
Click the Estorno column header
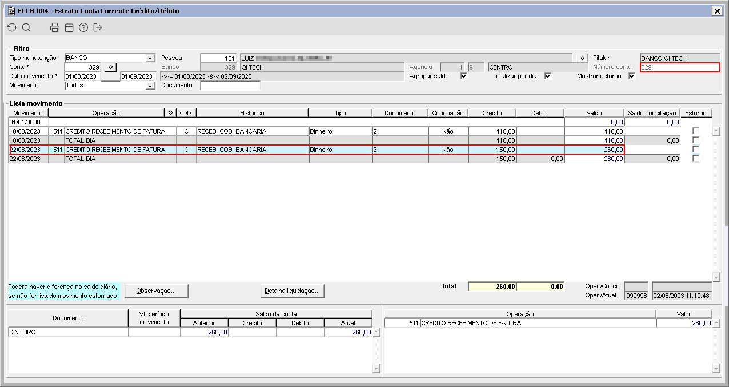[x=696, y=113]
